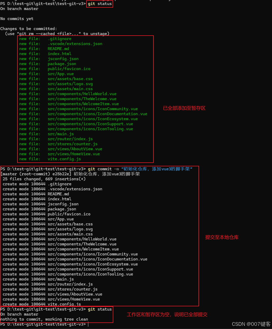Click the "create mode 100644 src/stores/counter.js" line
272x329 pixels.
[x=50, y=289]
